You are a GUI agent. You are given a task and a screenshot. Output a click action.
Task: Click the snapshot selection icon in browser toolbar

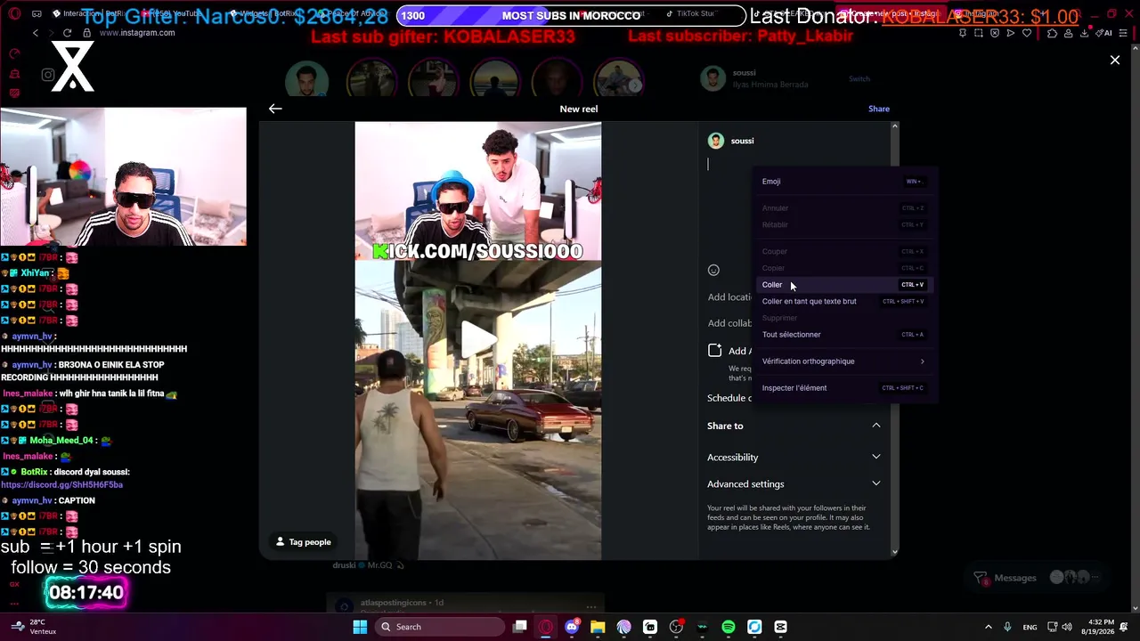pyautogui.click(x=979, y=33)
